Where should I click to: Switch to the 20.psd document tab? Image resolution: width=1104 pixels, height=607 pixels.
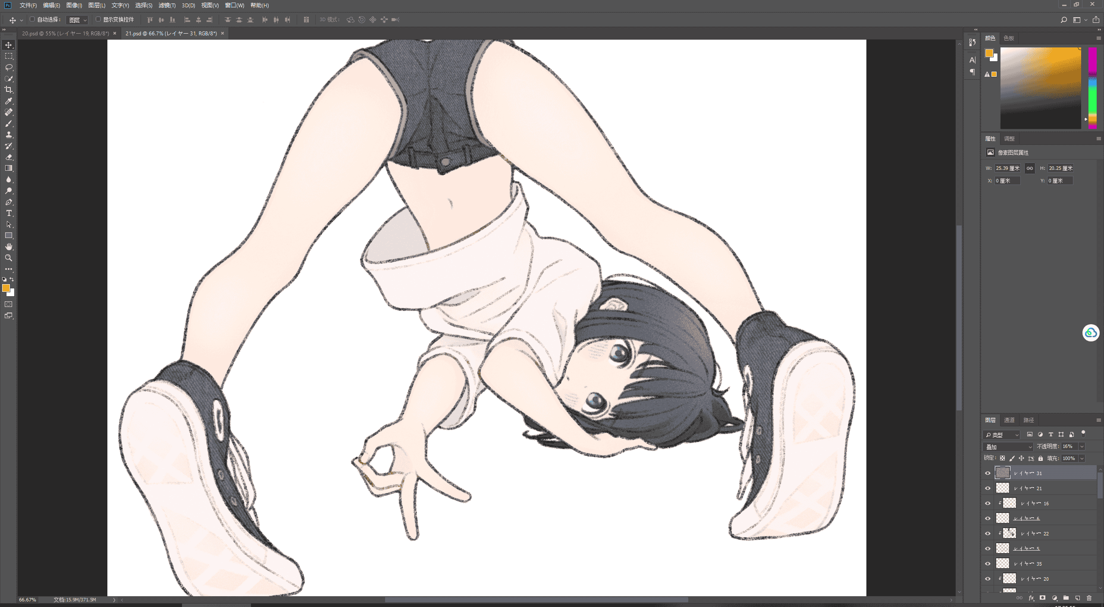[66, 33]
